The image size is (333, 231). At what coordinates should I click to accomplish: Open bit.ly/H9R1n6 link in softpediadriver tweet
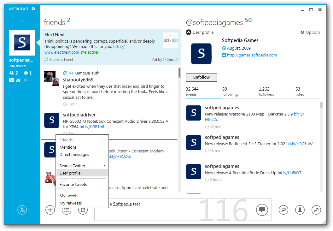coord(92,127)
